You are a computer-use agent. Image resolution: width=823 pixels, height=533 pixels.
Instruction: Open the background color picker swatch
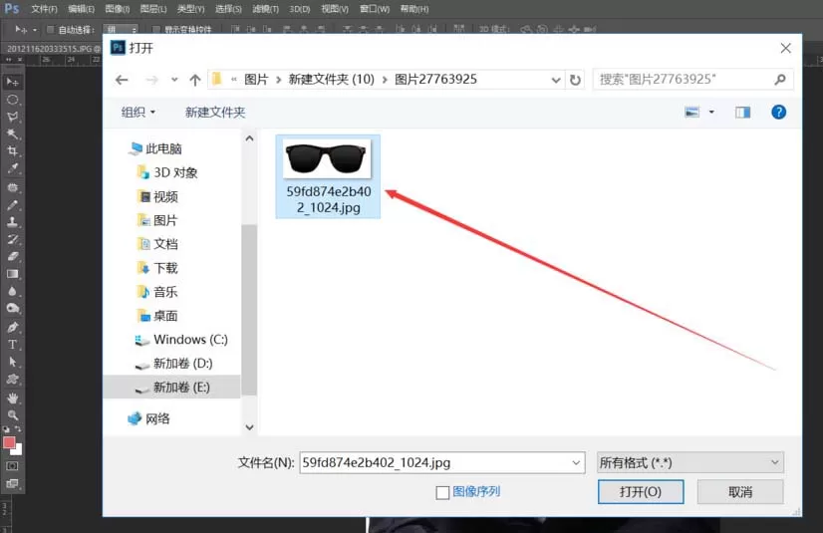[x=18, y=450]
